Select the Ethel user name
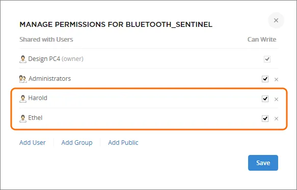 [x=35, y=118]
